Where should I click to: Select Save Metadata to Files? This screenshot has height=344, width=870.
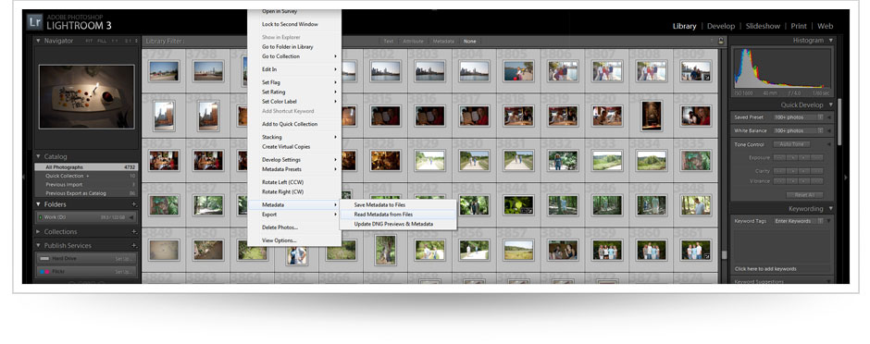pos(398,205)
